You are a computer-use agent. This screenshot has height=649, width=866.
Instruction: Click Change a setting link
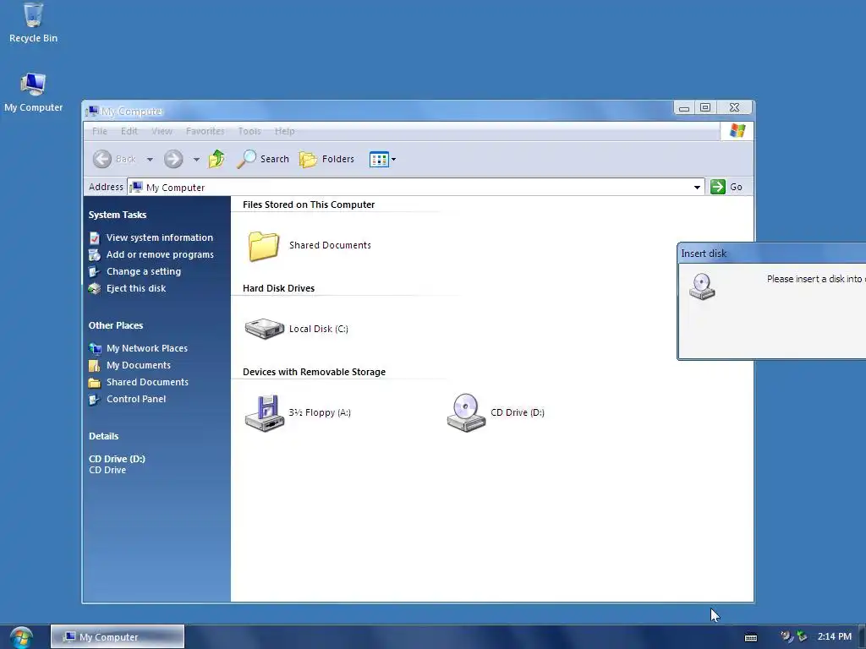pos(144,271)
